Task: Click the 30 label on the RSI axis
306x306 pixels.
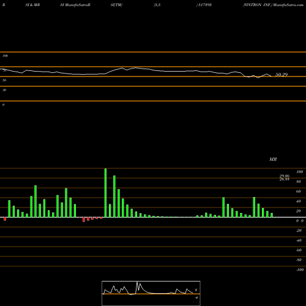Action: tap(4, 90)
